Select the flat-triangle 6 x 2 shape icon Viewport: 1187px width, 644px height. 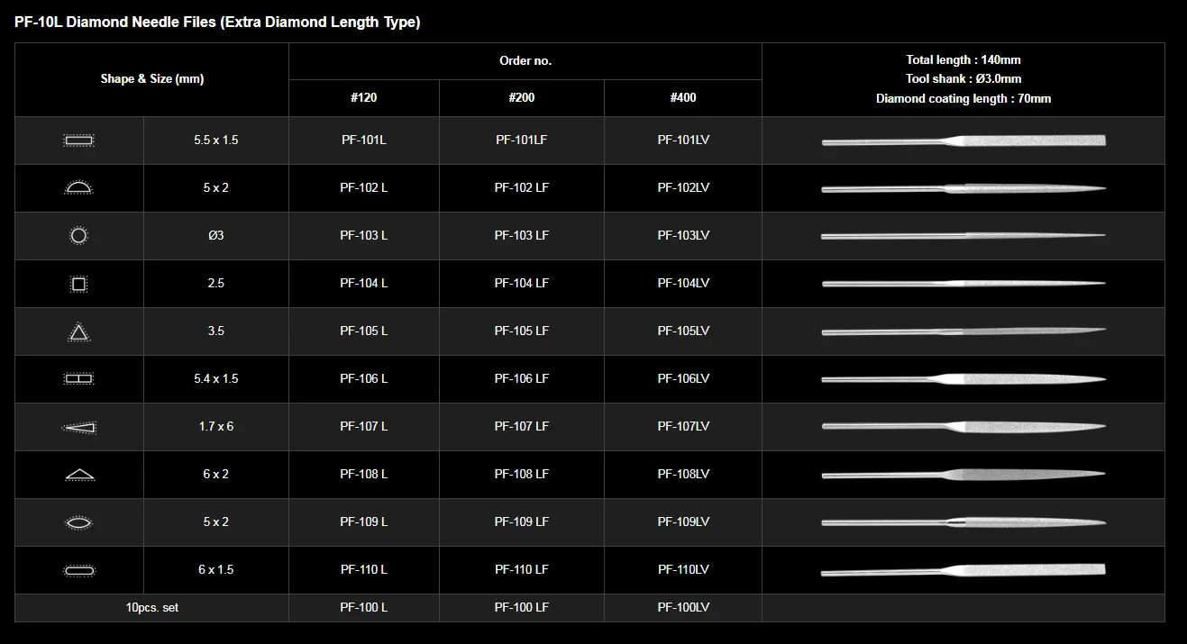coord(79,475)
